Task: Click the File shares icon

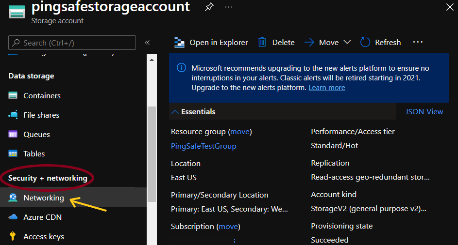Action: pos(13,115)
